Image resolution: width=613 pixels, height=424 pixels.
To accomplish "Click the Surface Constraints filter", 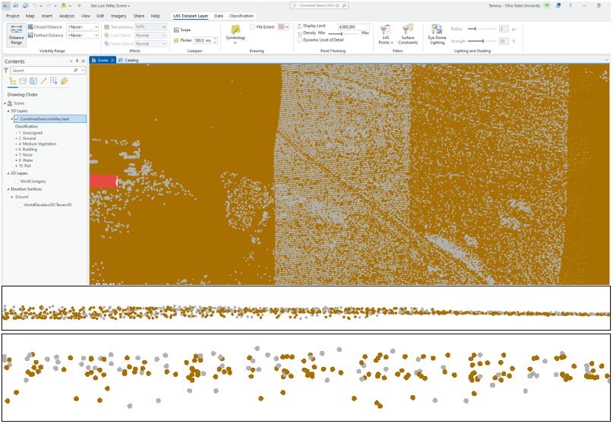I will pyautogui.click(x=408, y=34).
